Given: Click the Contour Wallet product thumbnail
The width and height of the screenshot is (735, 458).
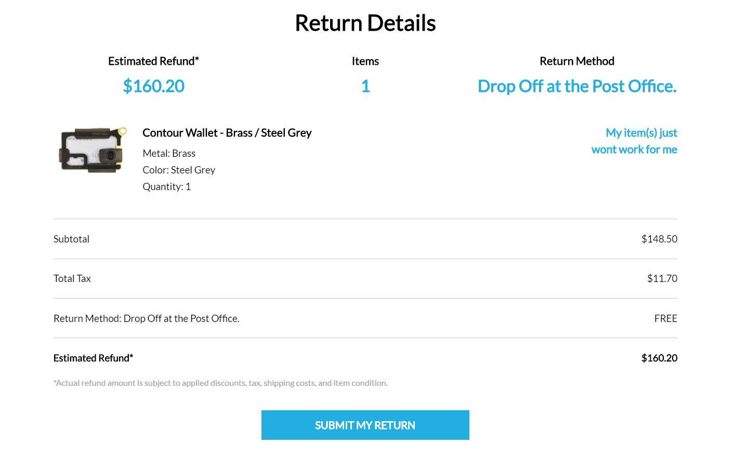Looking at the screenshot, I should (x=92, y=150).
